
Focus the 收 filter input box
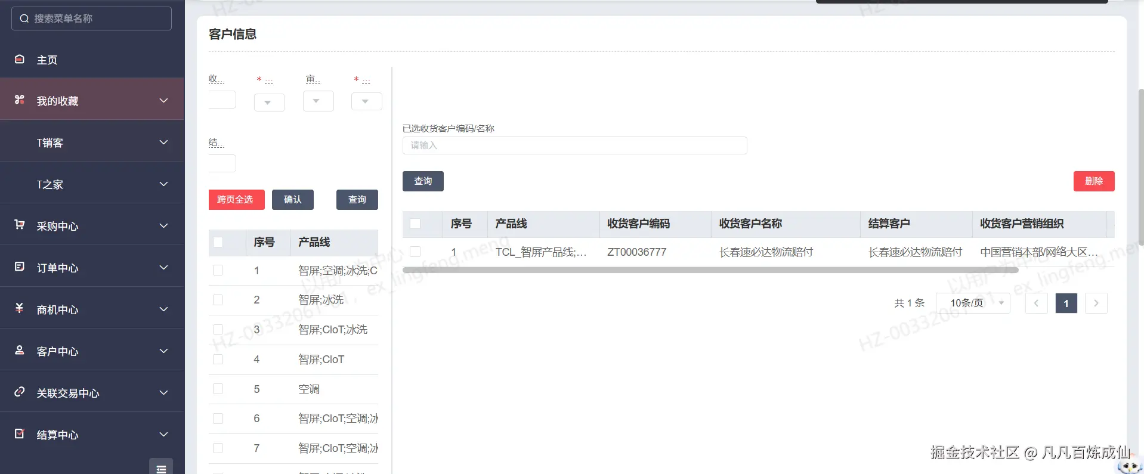[x=222, y=100]
